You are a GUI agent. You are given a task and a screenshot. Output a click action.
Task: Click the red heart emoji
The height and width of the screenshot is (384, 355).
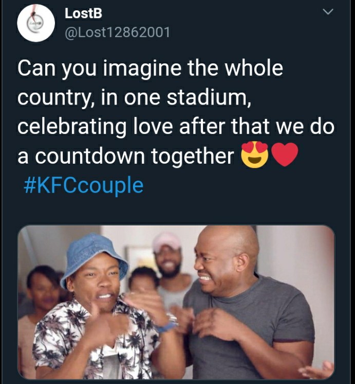coord(285,154)
